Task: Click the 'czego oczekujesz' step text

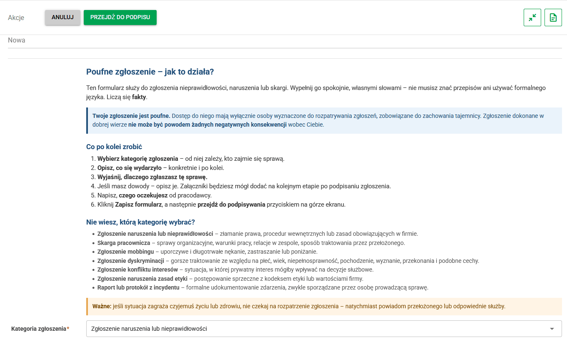Action: pyautogui.click(x=143, y=195)
